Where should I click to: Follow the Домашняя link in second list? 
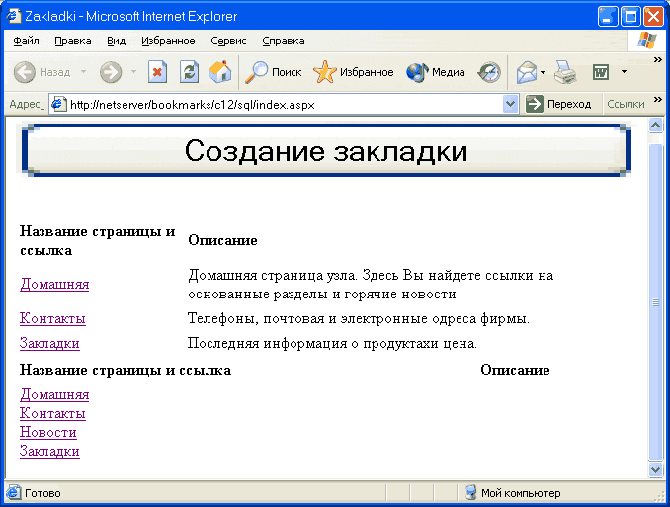pos(54,394)
